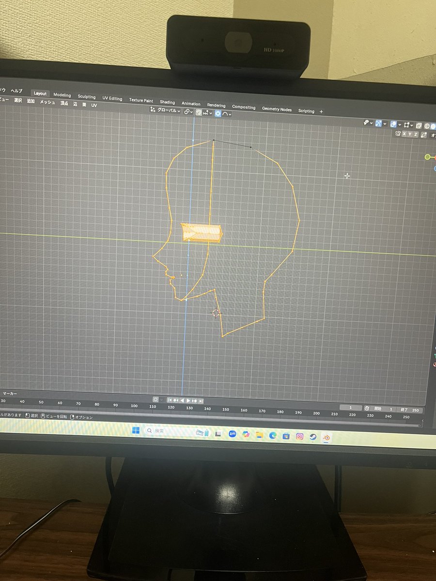Open the timeline マーカー menu

click(10, 394)
